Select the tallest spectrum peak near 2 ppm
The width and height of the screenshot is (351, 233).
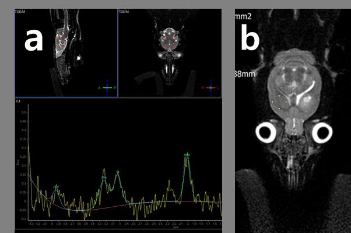point(187,154)
